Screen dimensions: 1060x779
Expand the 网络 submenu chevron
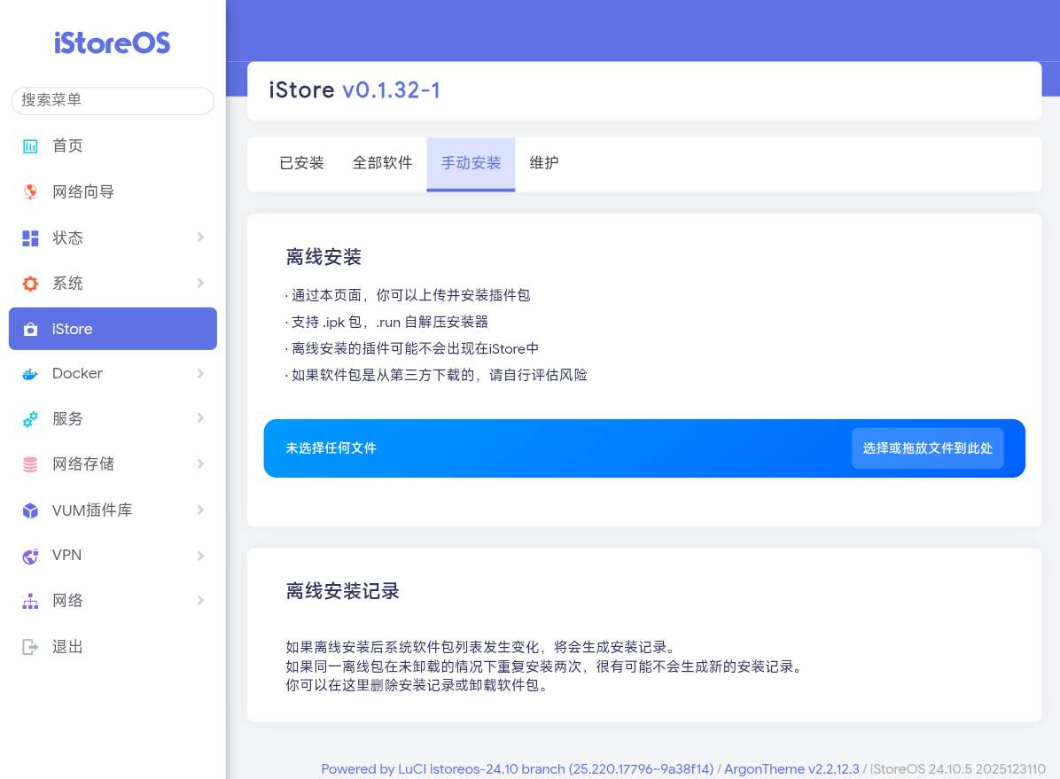(200, 601)
